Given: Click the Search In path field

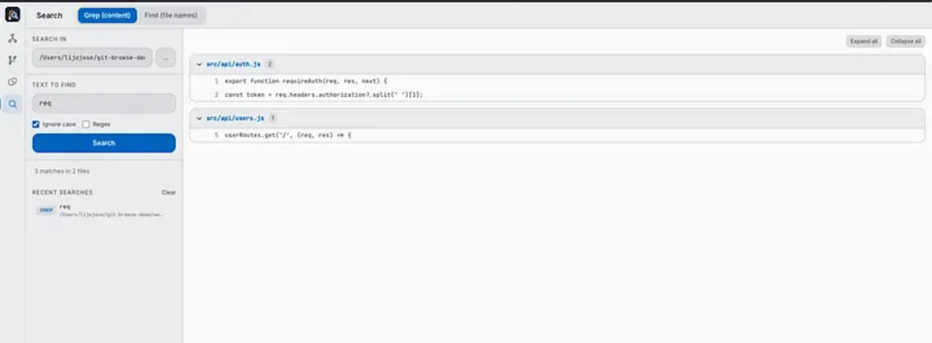Looking at the screenshot, I should click(x=92, y=58).
